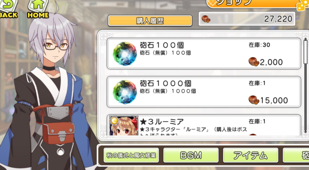Image resolution: width=309 pixels, height=170 pixels.
Task: Tap the ショップ title banner
Action: pyautogui.click(x=254, y=3)
